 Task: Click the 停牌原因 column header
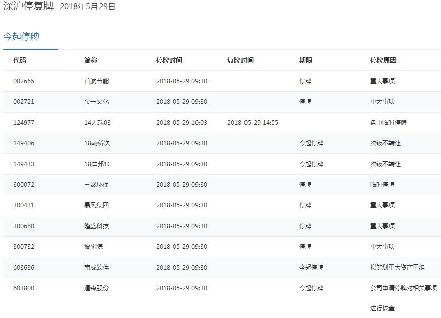(x=383, y=60)
